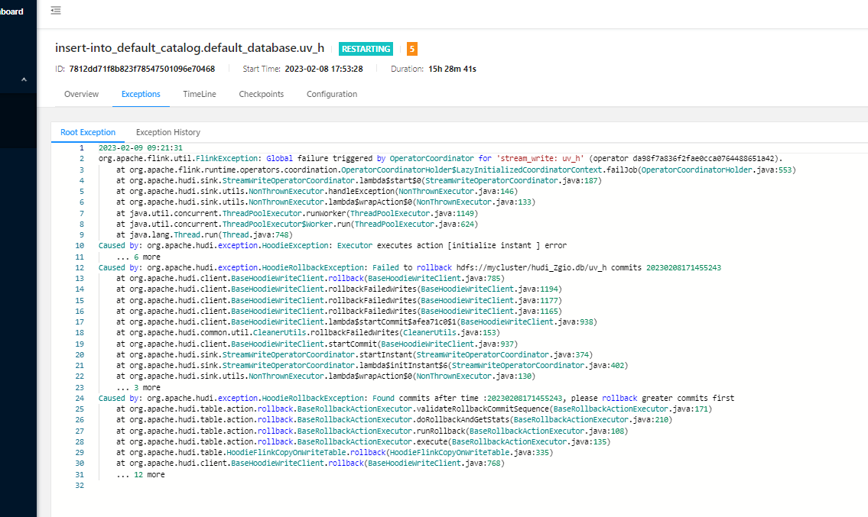Click rollbackFailedWrites BaseHoodieWriteClient.java:1194 line
Image resolution: width=868 pixels, height=517 pixels.
coord(340,289)
